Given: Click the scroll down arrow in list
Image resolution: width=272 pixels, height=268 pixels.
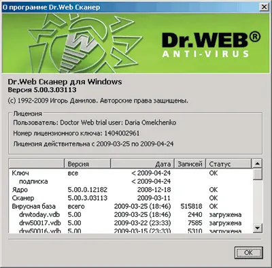Looking at the screenshot, I should point(257,228).
